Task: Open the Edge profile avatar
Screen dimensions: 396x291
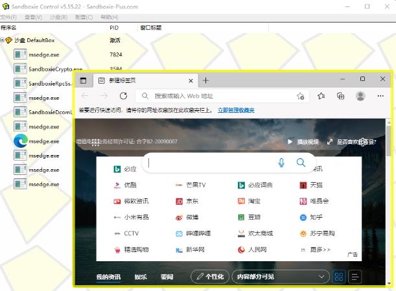Action: (360, 96)
